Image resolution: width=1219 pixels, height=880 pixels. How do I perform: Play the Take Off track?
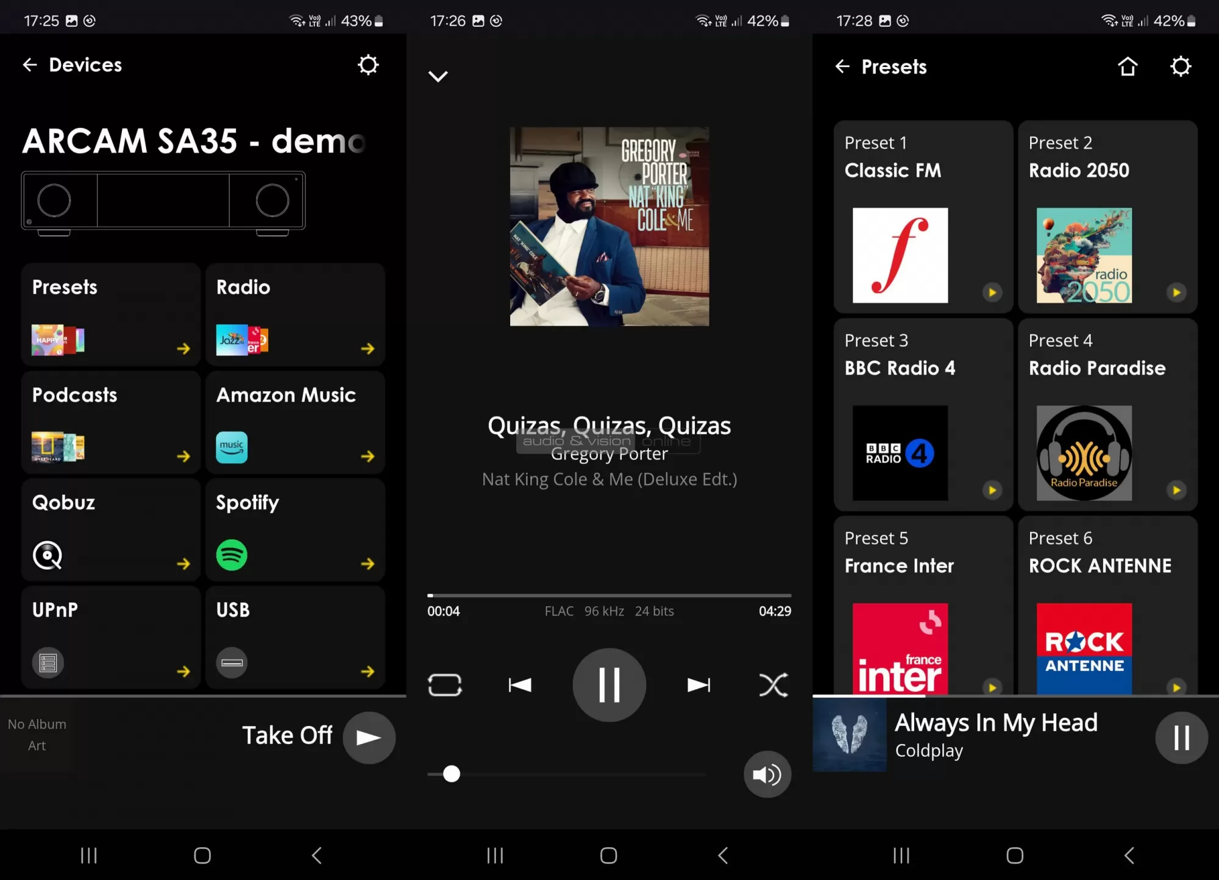[369, 737]
